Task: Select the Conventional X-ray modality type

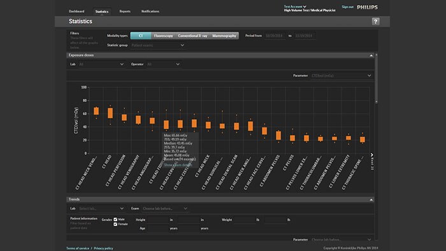Action: [192, 36]
